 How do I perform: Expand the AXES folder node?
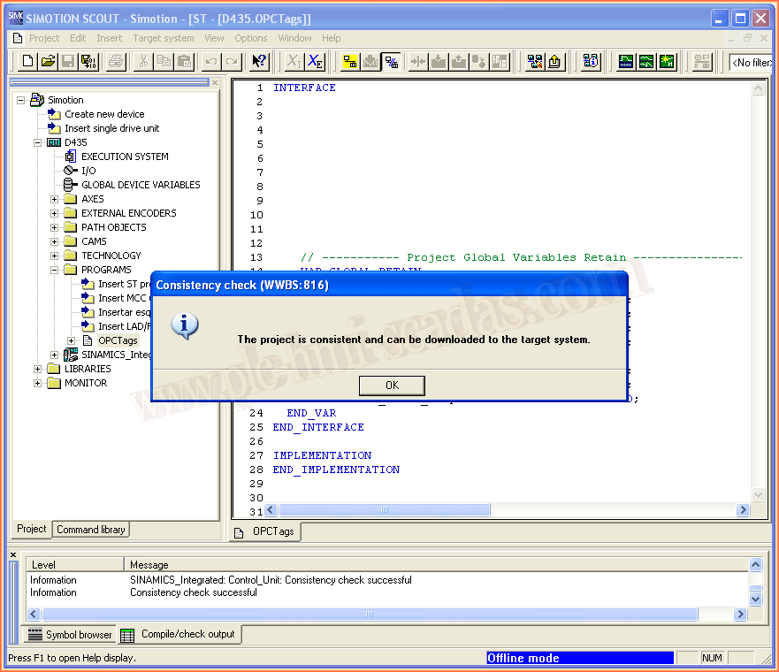tap(55, 199)
